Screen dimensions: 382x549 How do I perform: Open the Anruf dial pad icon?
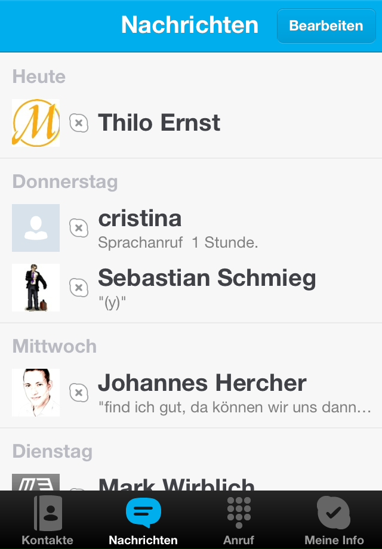(239, 513)
